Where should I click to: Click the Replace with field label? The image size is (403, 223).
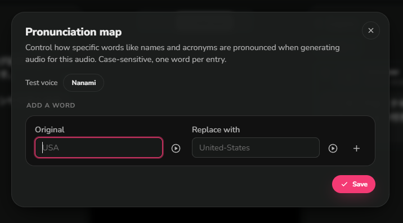[216, 130]
